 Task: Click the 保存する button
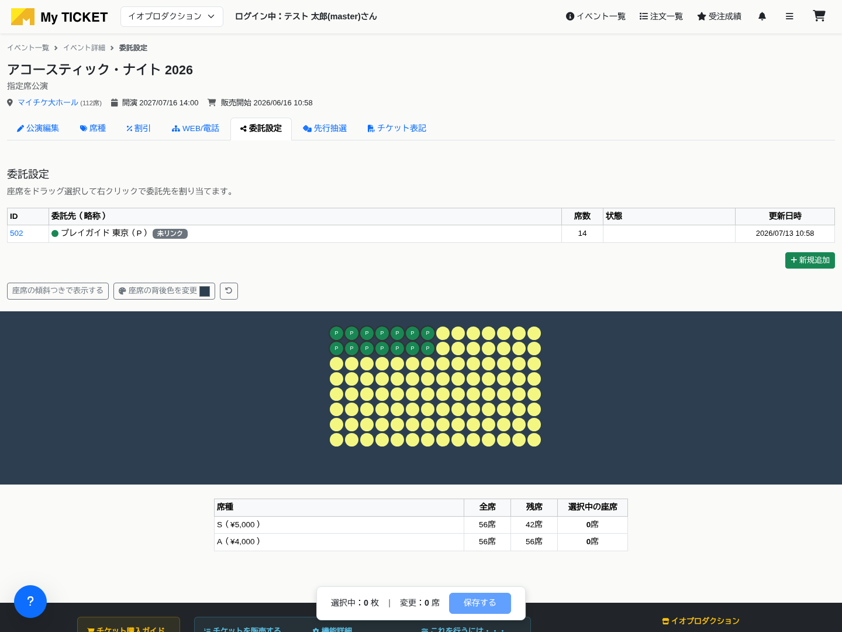click(480, 603)
